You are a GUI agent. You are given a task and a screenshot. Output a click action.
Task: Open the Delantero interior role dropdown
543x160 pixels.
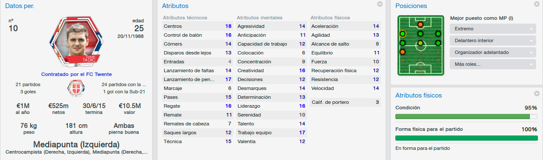(x=493, y=41)
